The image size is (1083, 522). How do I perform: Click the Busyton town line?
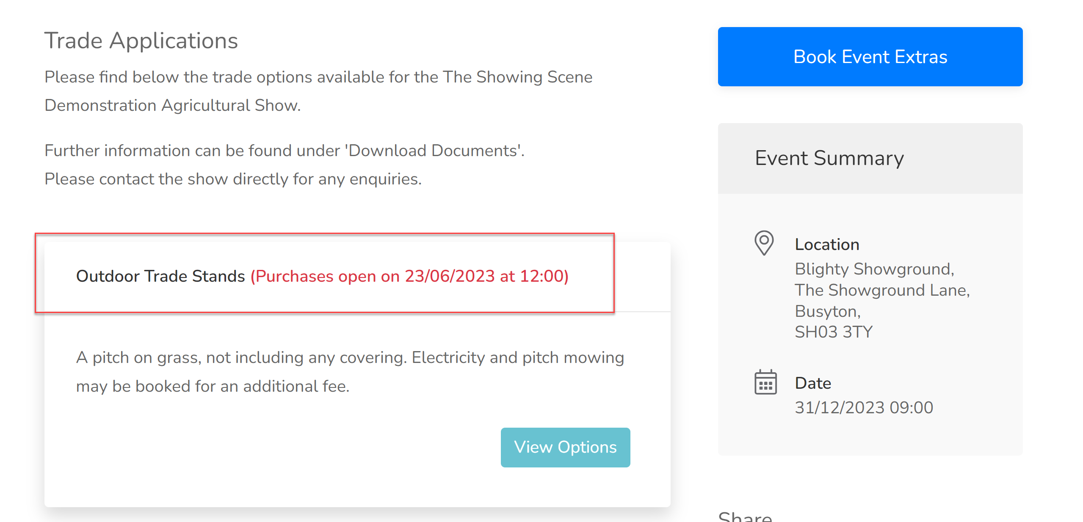coord(828,311)
